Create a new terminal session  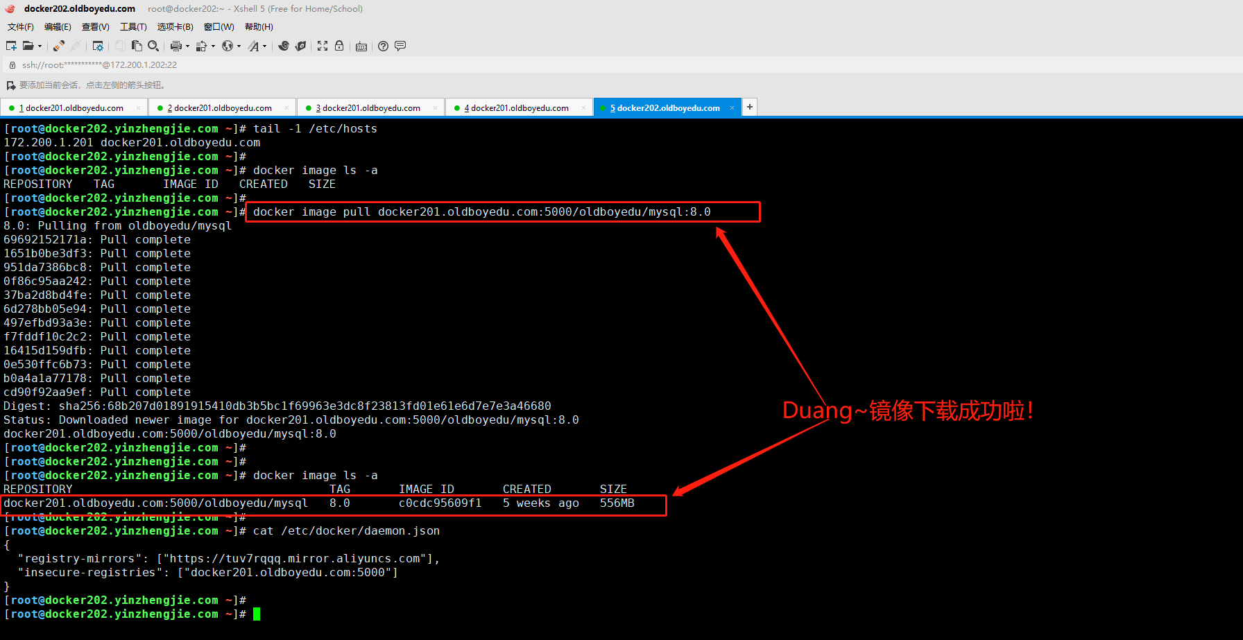point(11,46)
